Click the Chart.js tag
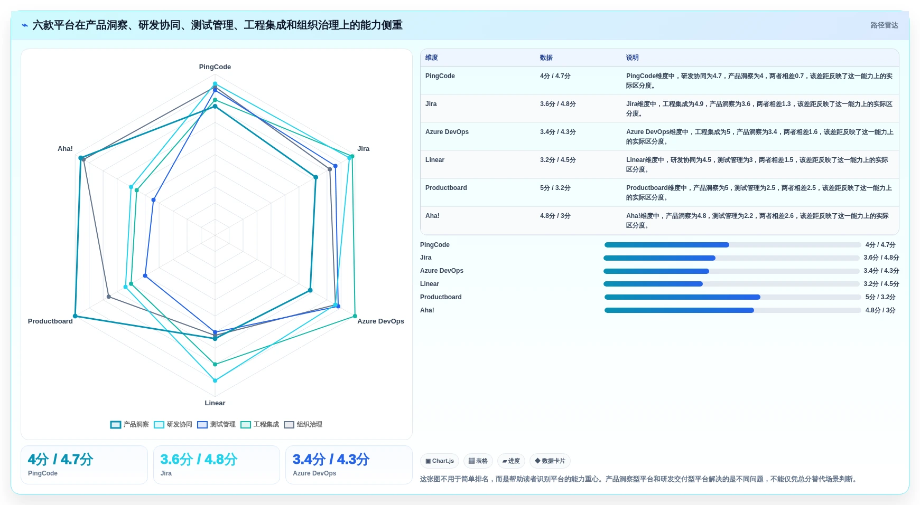 point(440,461)
